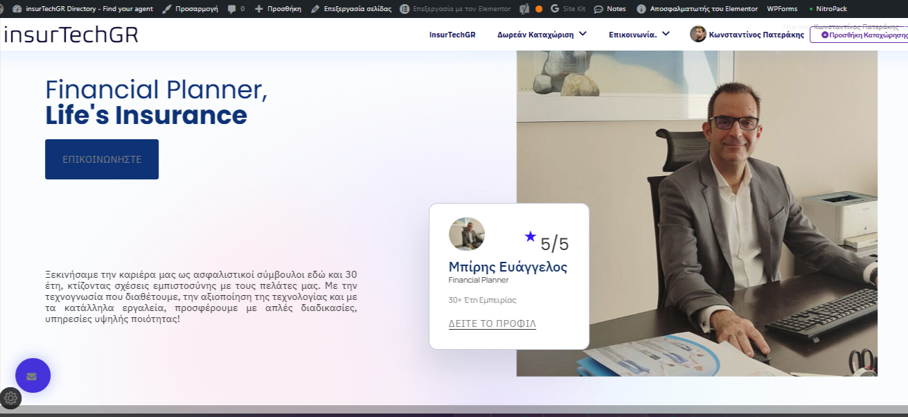Click the blue star rating icon
This screenshot has width=908, height=417.
531,237
